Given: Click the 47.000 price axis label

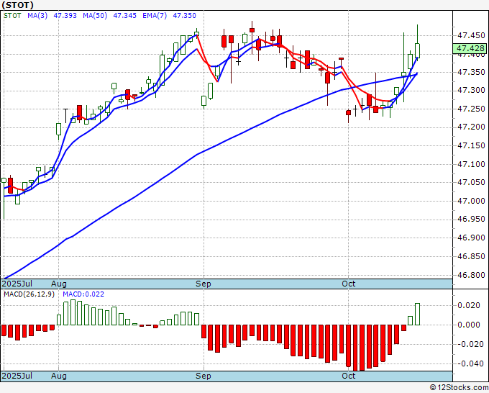Looking at the screenshot, I should (471, 201).
